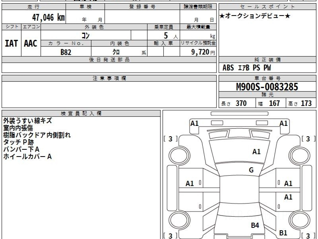Select the exterior color value コン
Screen dimensions: 318x239
(85, 35)
